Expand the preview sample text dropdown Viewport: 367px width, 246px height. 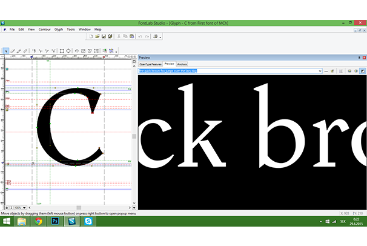[319, 71]
